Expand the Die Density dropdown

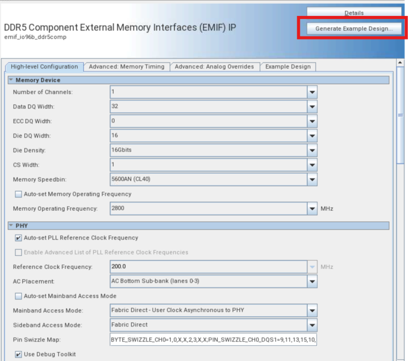(312, 150)
